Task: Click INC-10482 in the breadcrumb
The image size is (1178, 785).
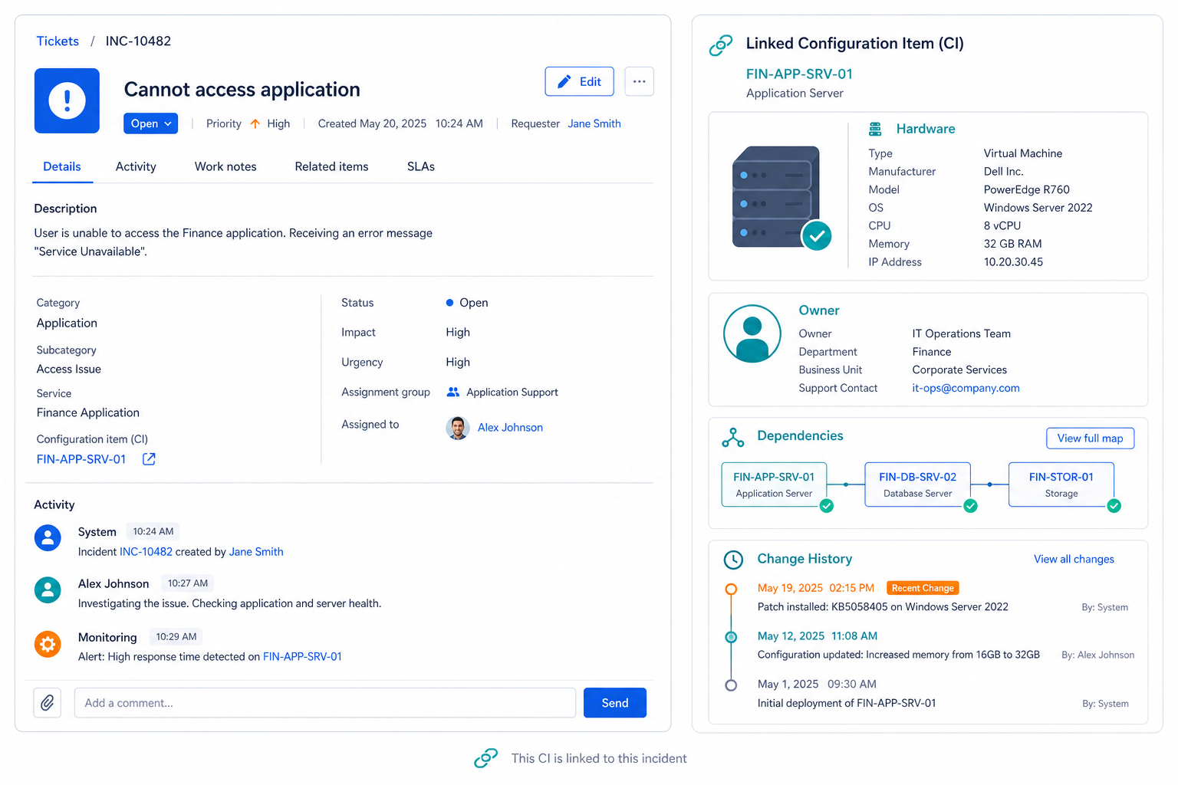Action: point(138,41)
